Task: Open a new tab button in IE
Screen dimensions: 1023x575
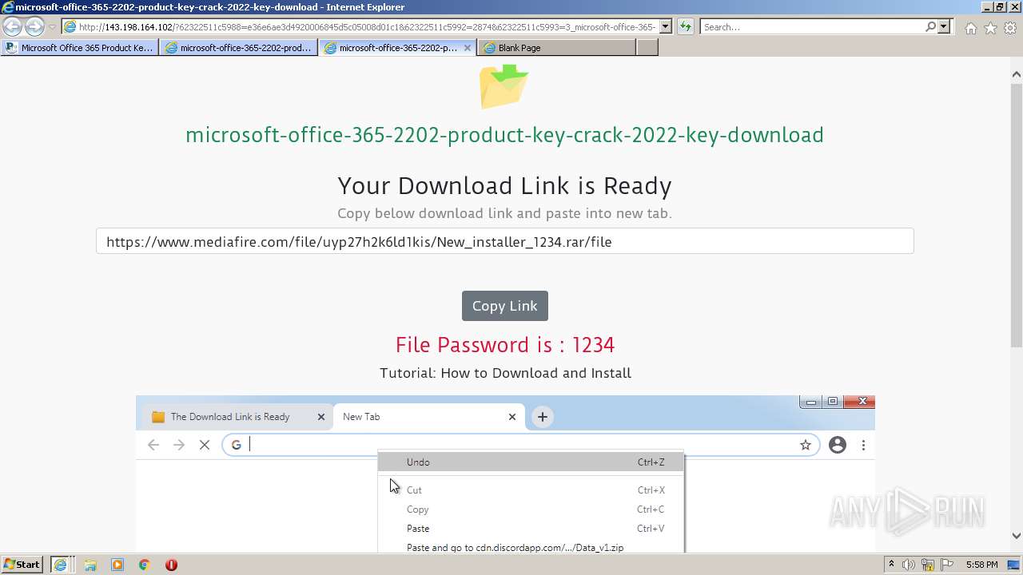Action: (647, 48)
